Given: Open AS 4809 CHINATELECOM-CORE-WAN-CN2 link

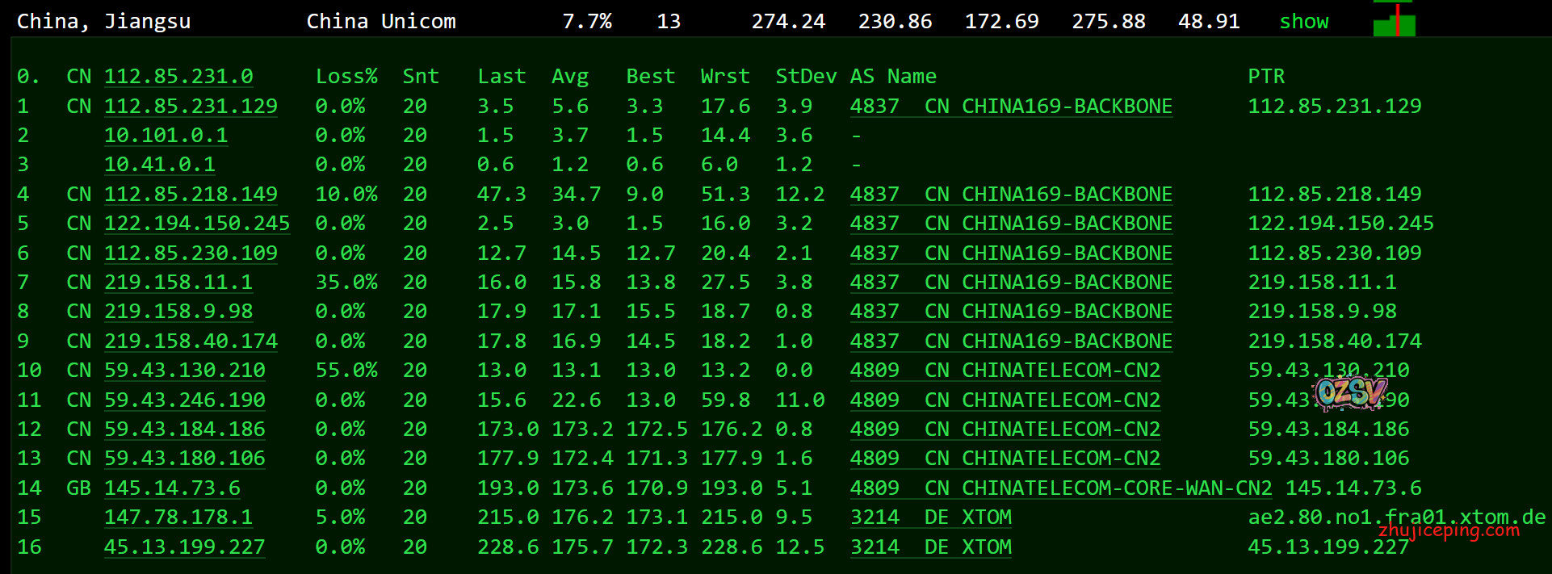Looking at the screenshot, I should [x=1060, y=488].
